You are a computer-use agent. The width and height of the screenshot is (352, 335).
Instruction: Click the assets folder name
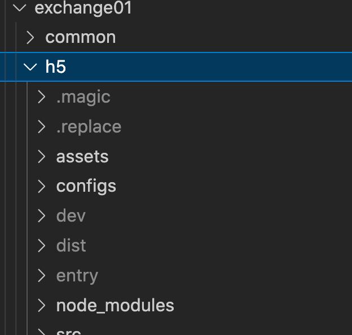[82, 156]
